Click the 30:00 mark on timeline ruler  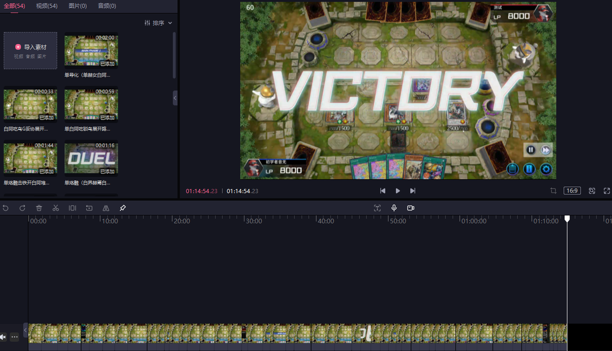[254, 221]
